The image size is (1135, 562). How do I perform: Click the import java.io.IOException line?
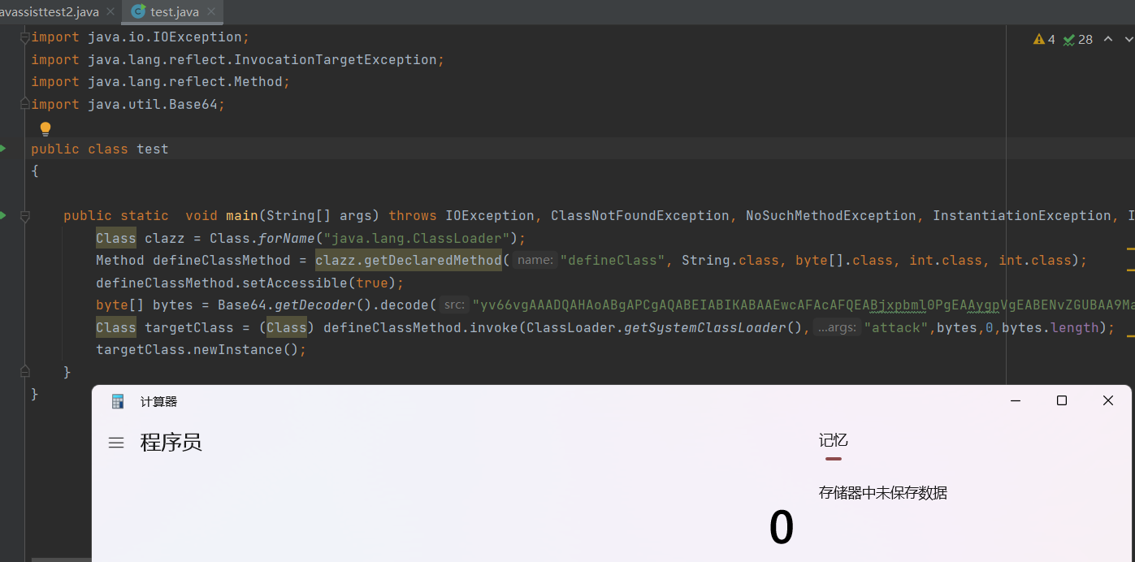pyautogui.click(x=141, y=37)
